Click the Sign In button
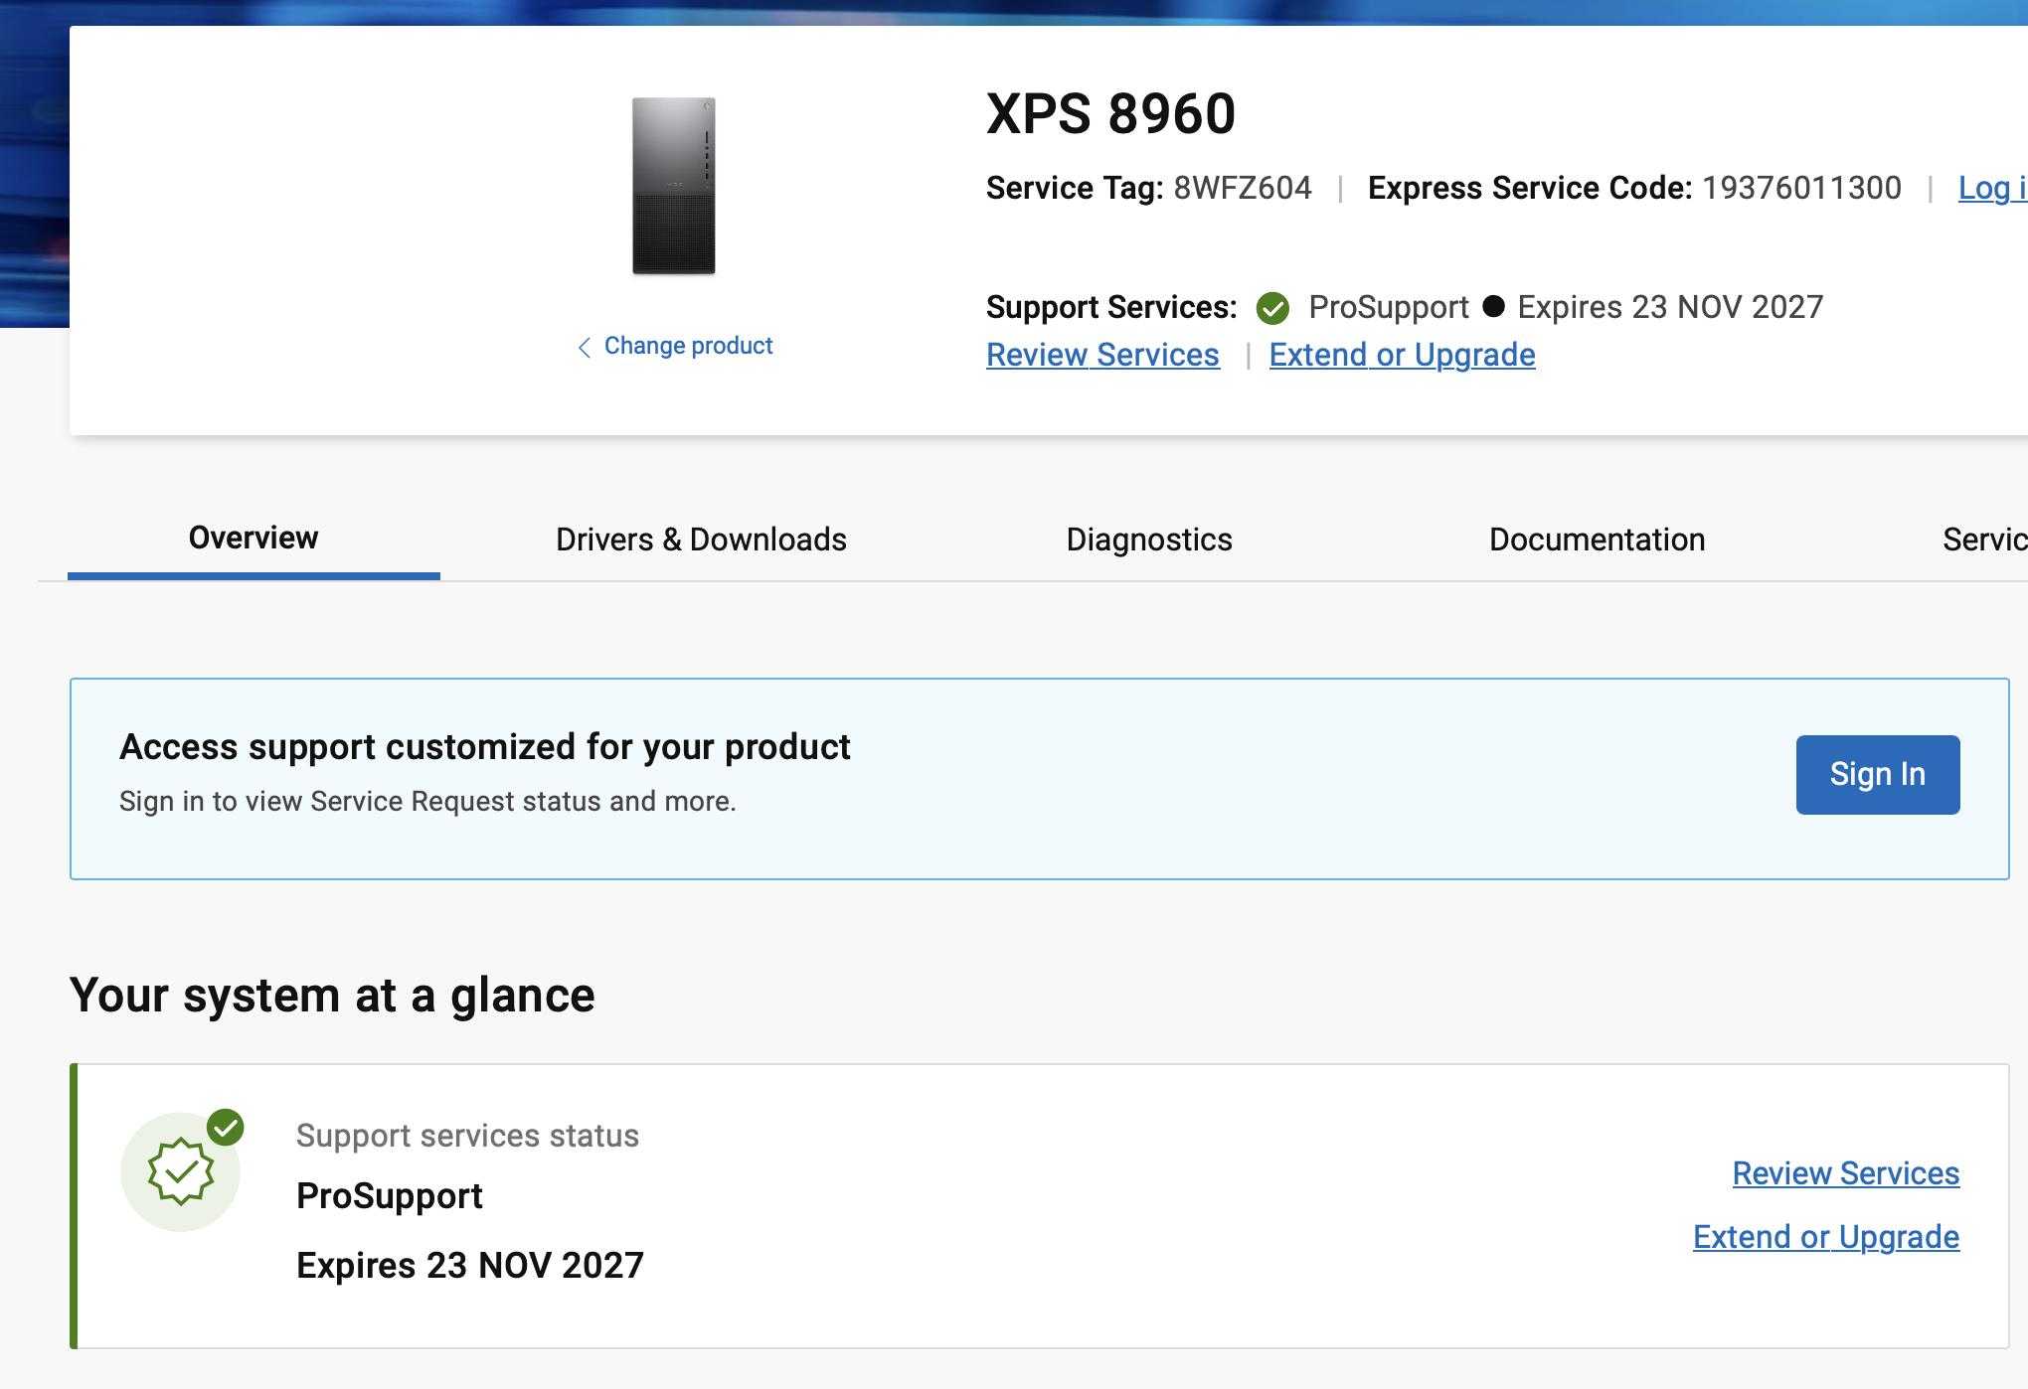 coord(1878,775)
